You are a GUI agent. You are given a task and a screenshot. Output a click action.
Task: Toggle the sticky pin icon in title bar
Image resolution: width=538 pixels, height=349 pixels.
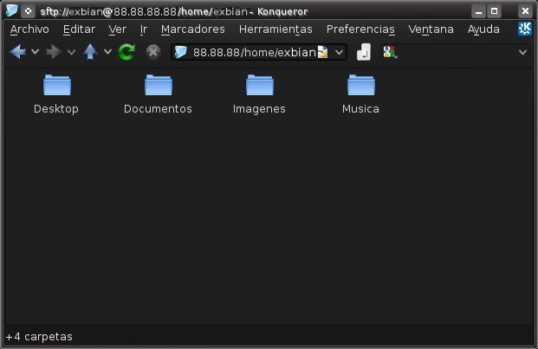[x=28, y=11]
